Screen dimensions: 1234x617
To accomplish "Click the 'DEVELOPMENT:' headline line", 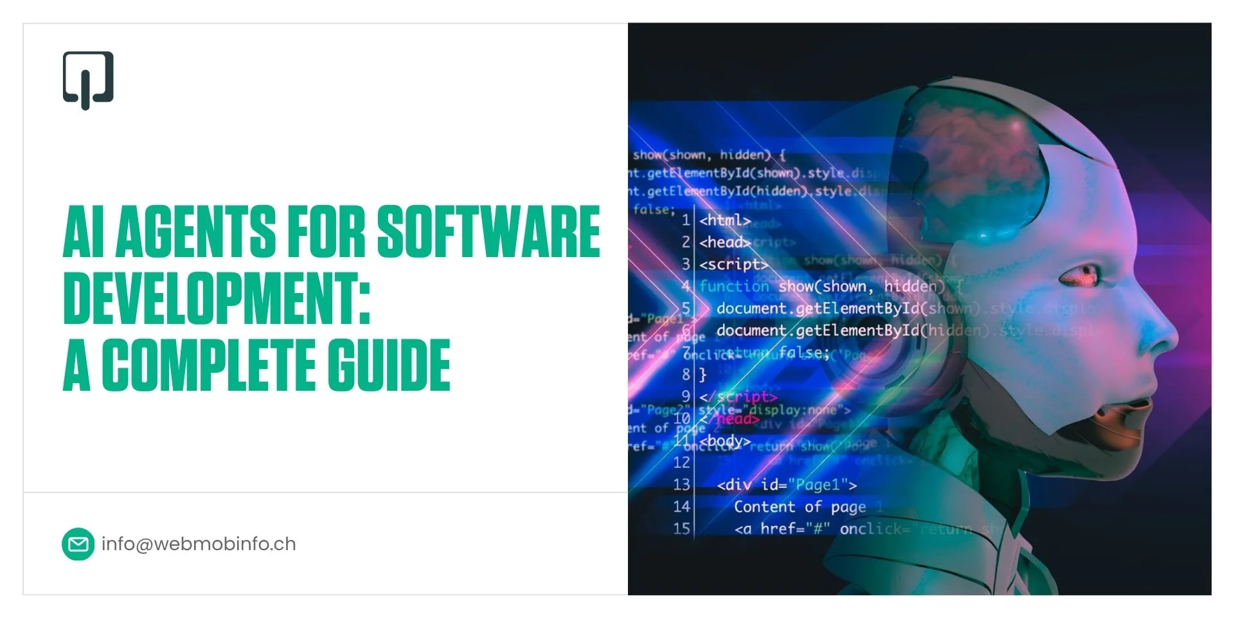I will 217,300.
